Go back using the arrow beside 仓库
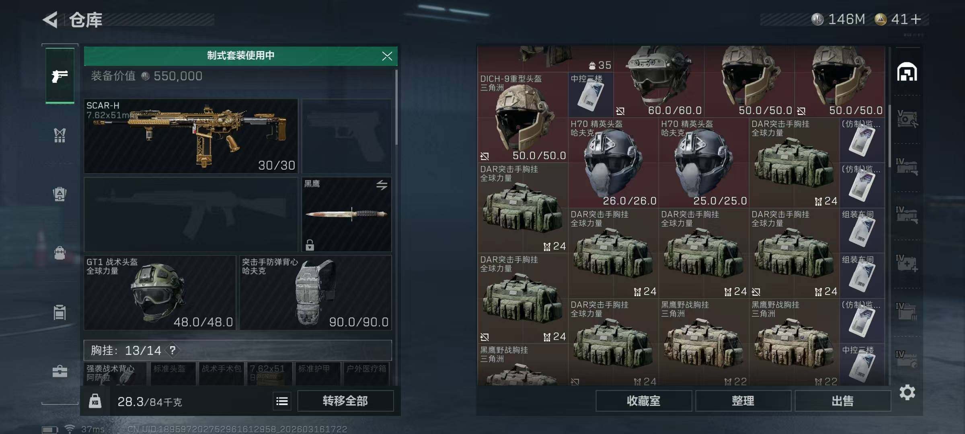The image size is (965, 434). pyautogui.click(x=51, y=20)
